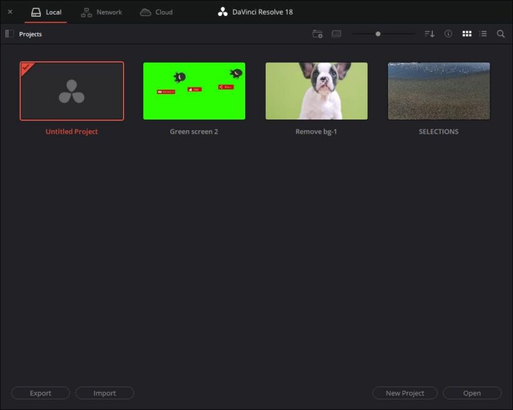513x410 pixels.
Task: Switch to the Local tab
Action: (46, 12)
